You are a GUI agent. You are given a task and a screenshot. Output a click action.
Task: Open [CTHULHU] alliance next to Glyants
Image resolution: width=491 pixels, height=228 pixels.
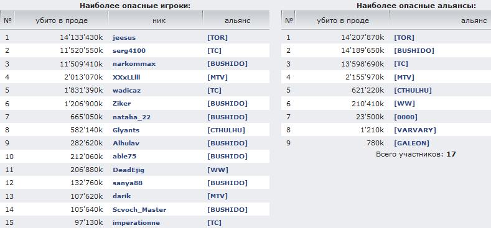[x=226, y=130]
